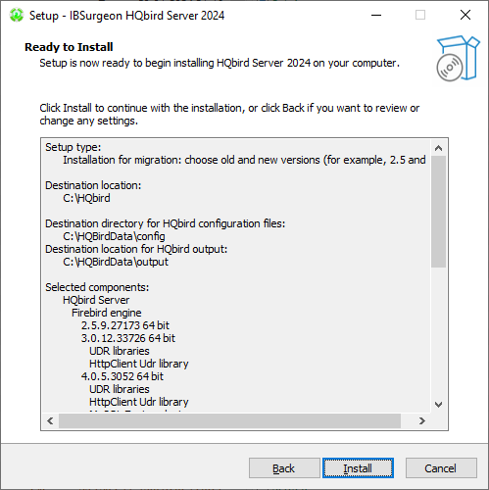Screen dimensions: 489x490
Task: Go Back to review settings
Action: pyautogui.click(x=284, y=467)
